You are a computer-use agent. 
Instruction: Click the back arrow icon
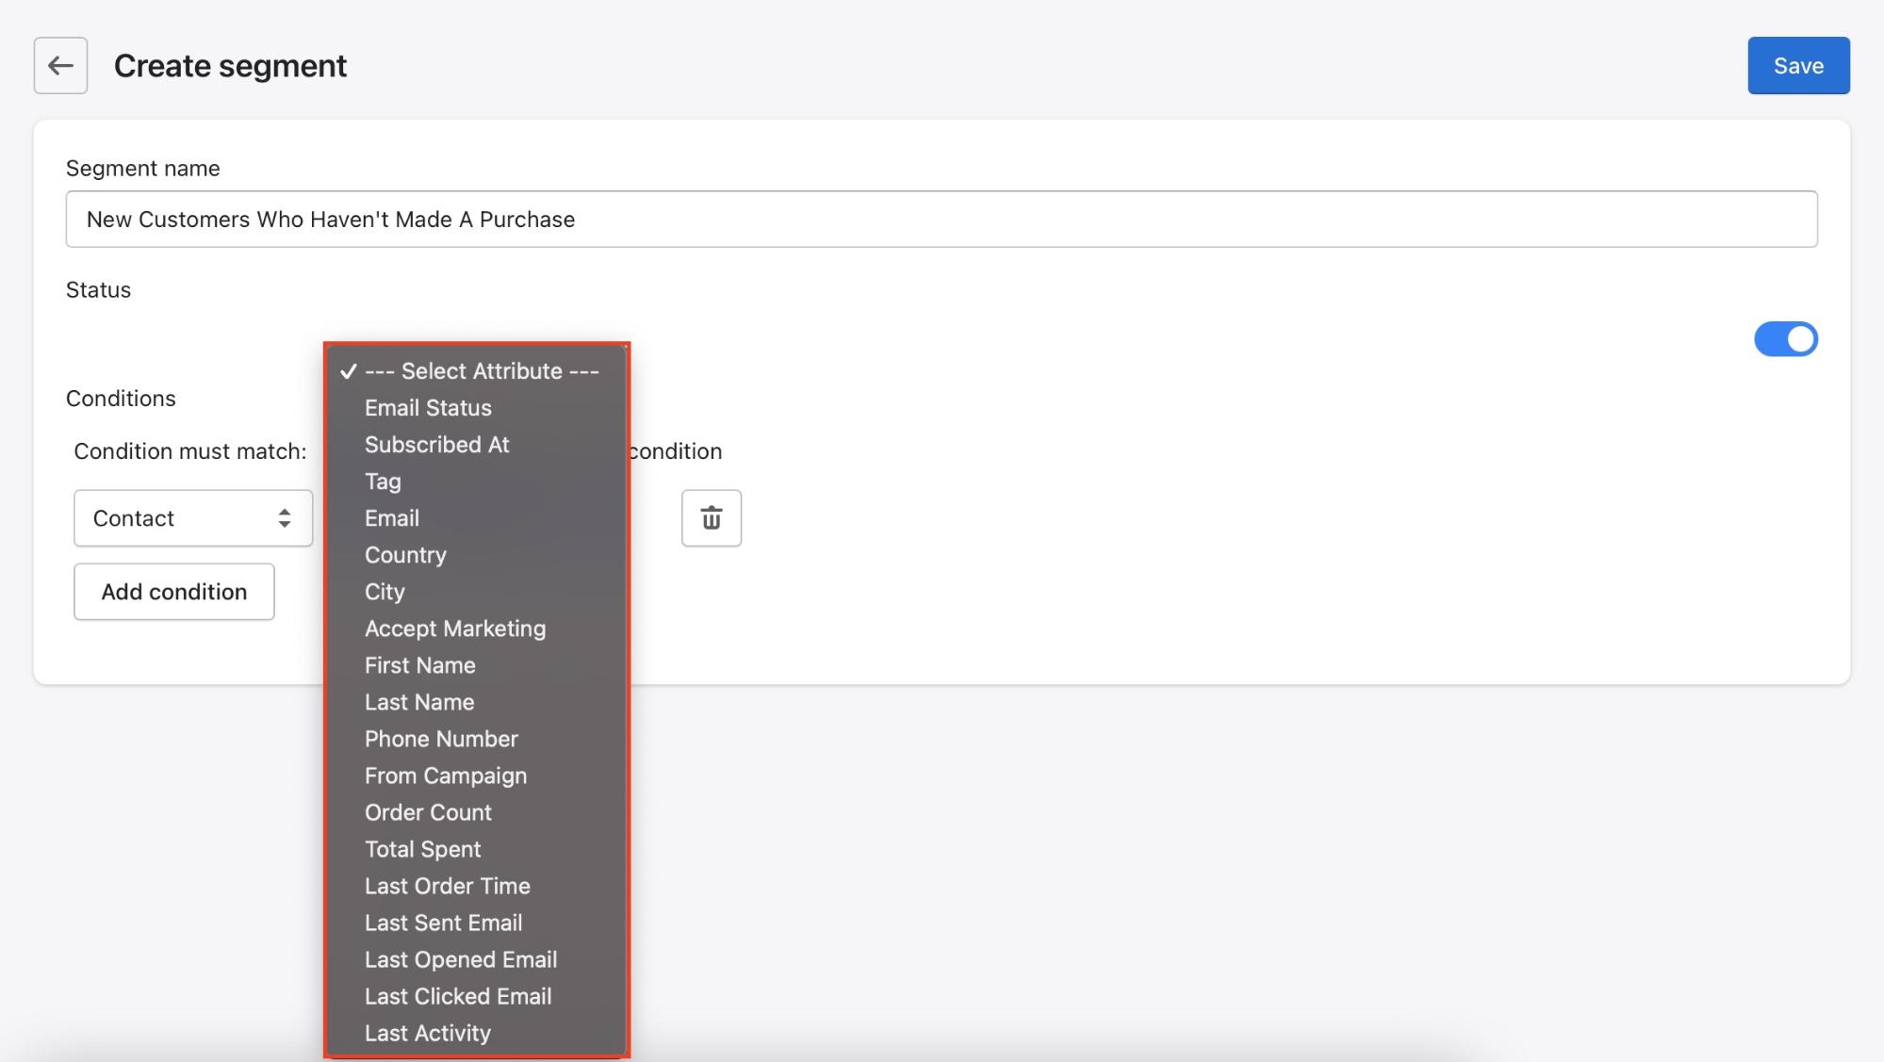(x=60, y=65)
